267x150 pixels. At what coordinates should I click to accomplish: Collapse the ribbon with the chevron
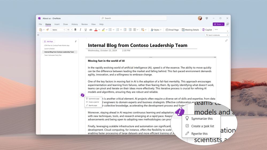227,31
